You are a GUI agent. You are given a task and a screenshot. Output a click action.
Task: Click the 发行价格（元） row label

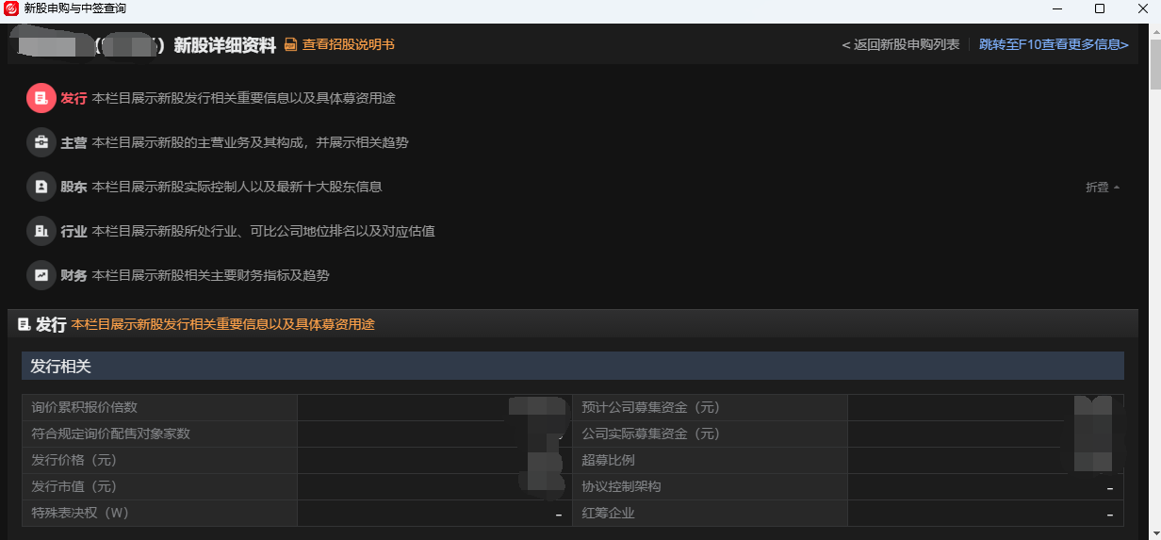74,461
